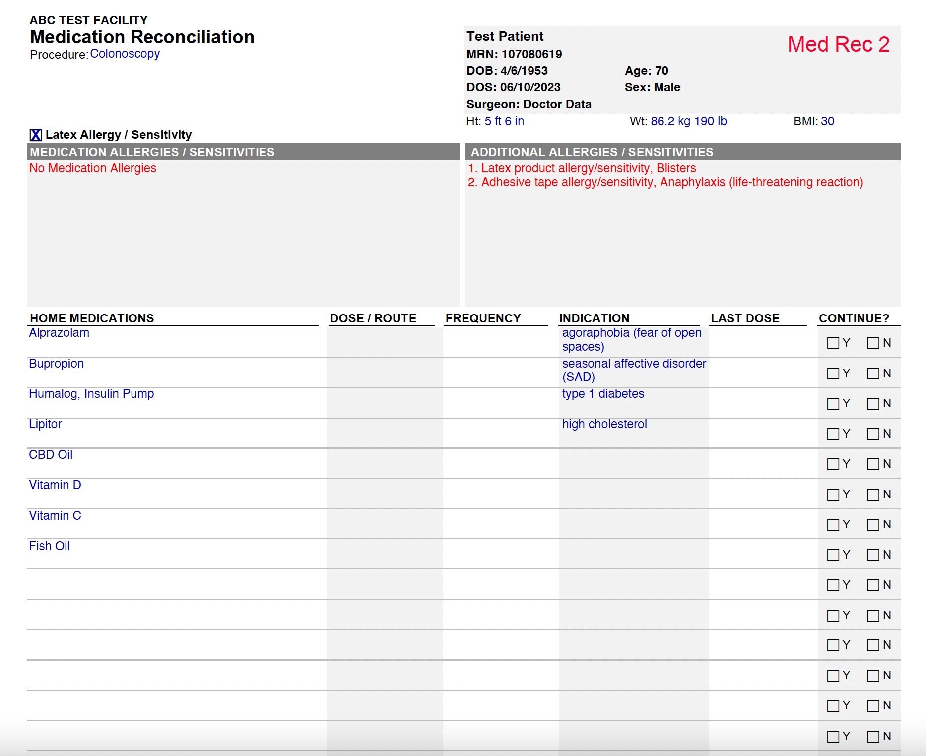Check N for Vitamin C

(x=873, y=524)
